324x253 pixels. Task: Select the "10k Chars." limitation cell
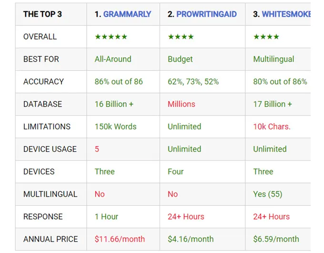click(x=272, y=126)
